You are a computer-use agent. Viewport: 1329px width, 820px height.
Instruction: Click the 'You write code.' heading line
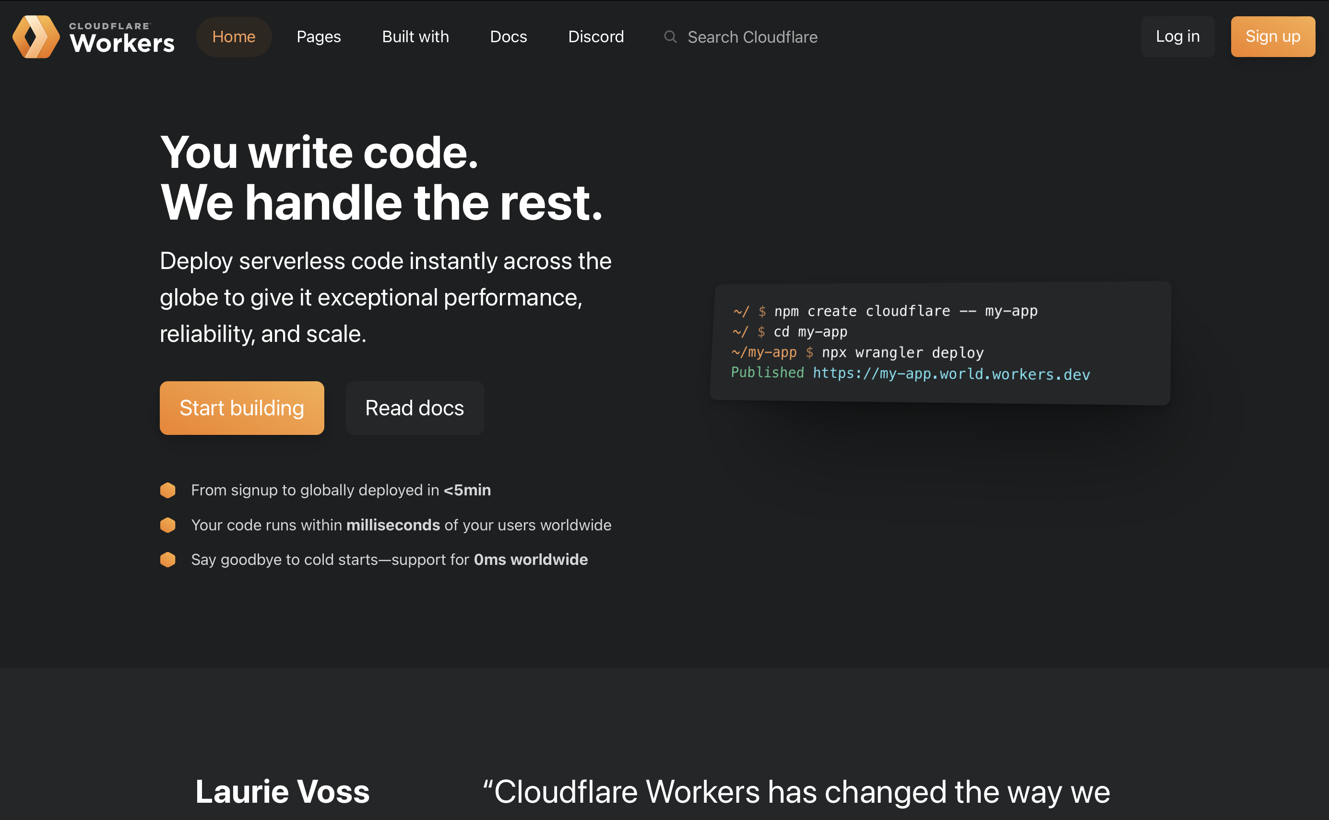tap(320, 152)
